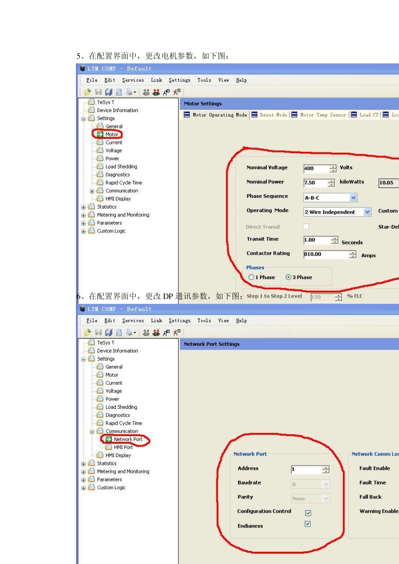Viewport: 399px width, 564px height.
Task: Click Open file icon in Motor Settings window
Action: (87, 92)
